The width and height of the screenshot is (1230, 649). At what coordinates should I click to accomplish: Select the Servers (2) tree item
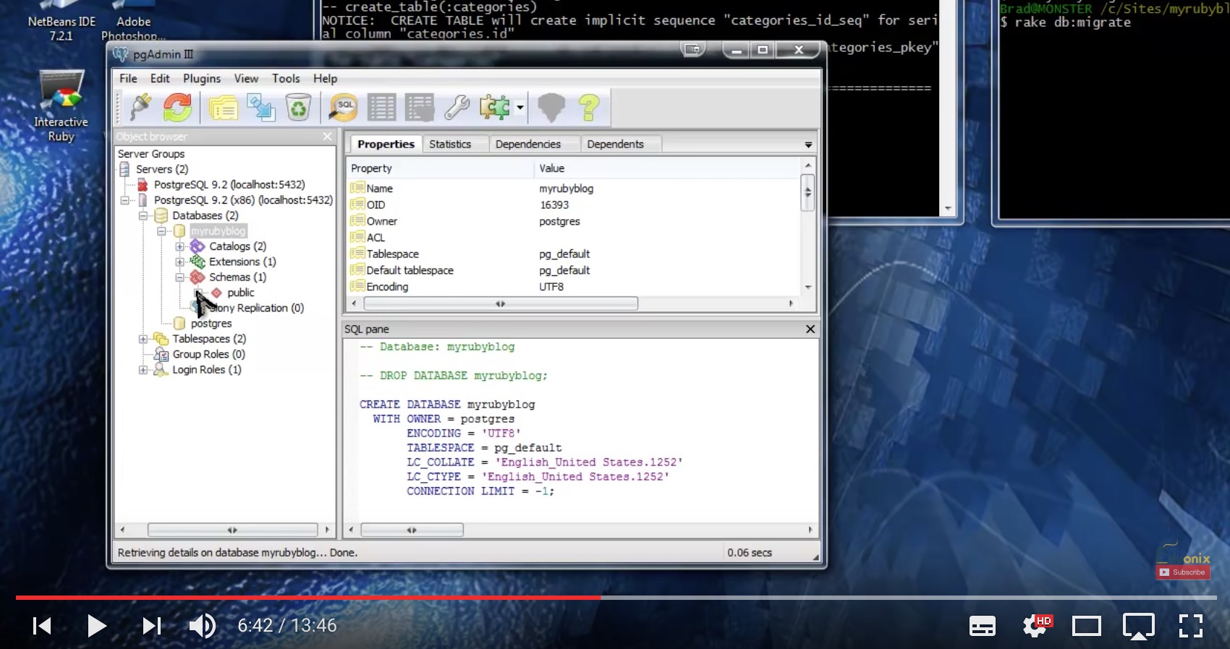pos(162,169)
